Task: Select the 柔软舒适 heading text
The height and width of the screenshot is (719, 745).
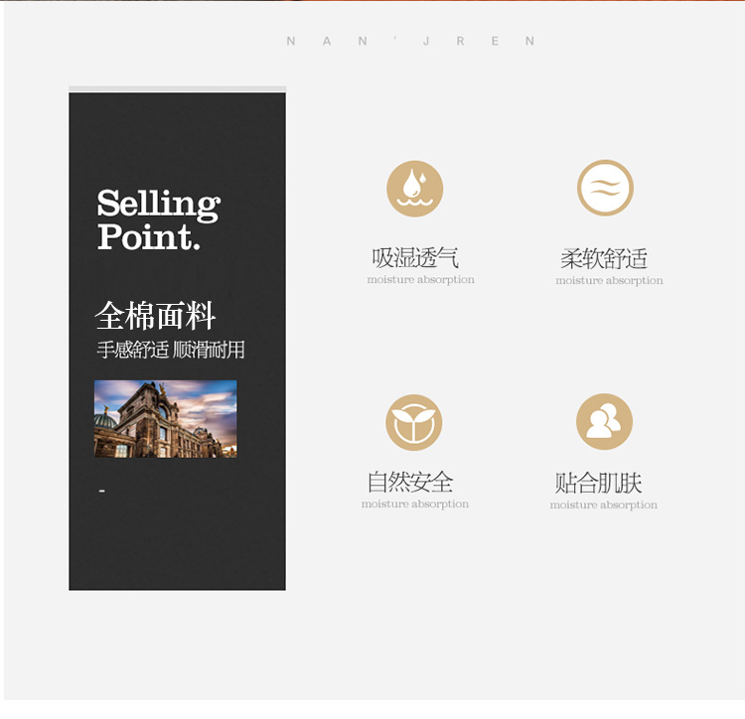Action: 604,259
